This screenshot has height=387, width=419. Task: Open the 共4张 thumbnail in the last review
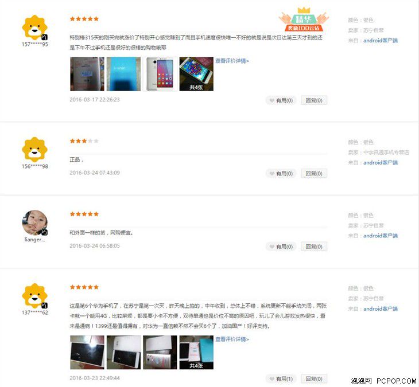196,352
